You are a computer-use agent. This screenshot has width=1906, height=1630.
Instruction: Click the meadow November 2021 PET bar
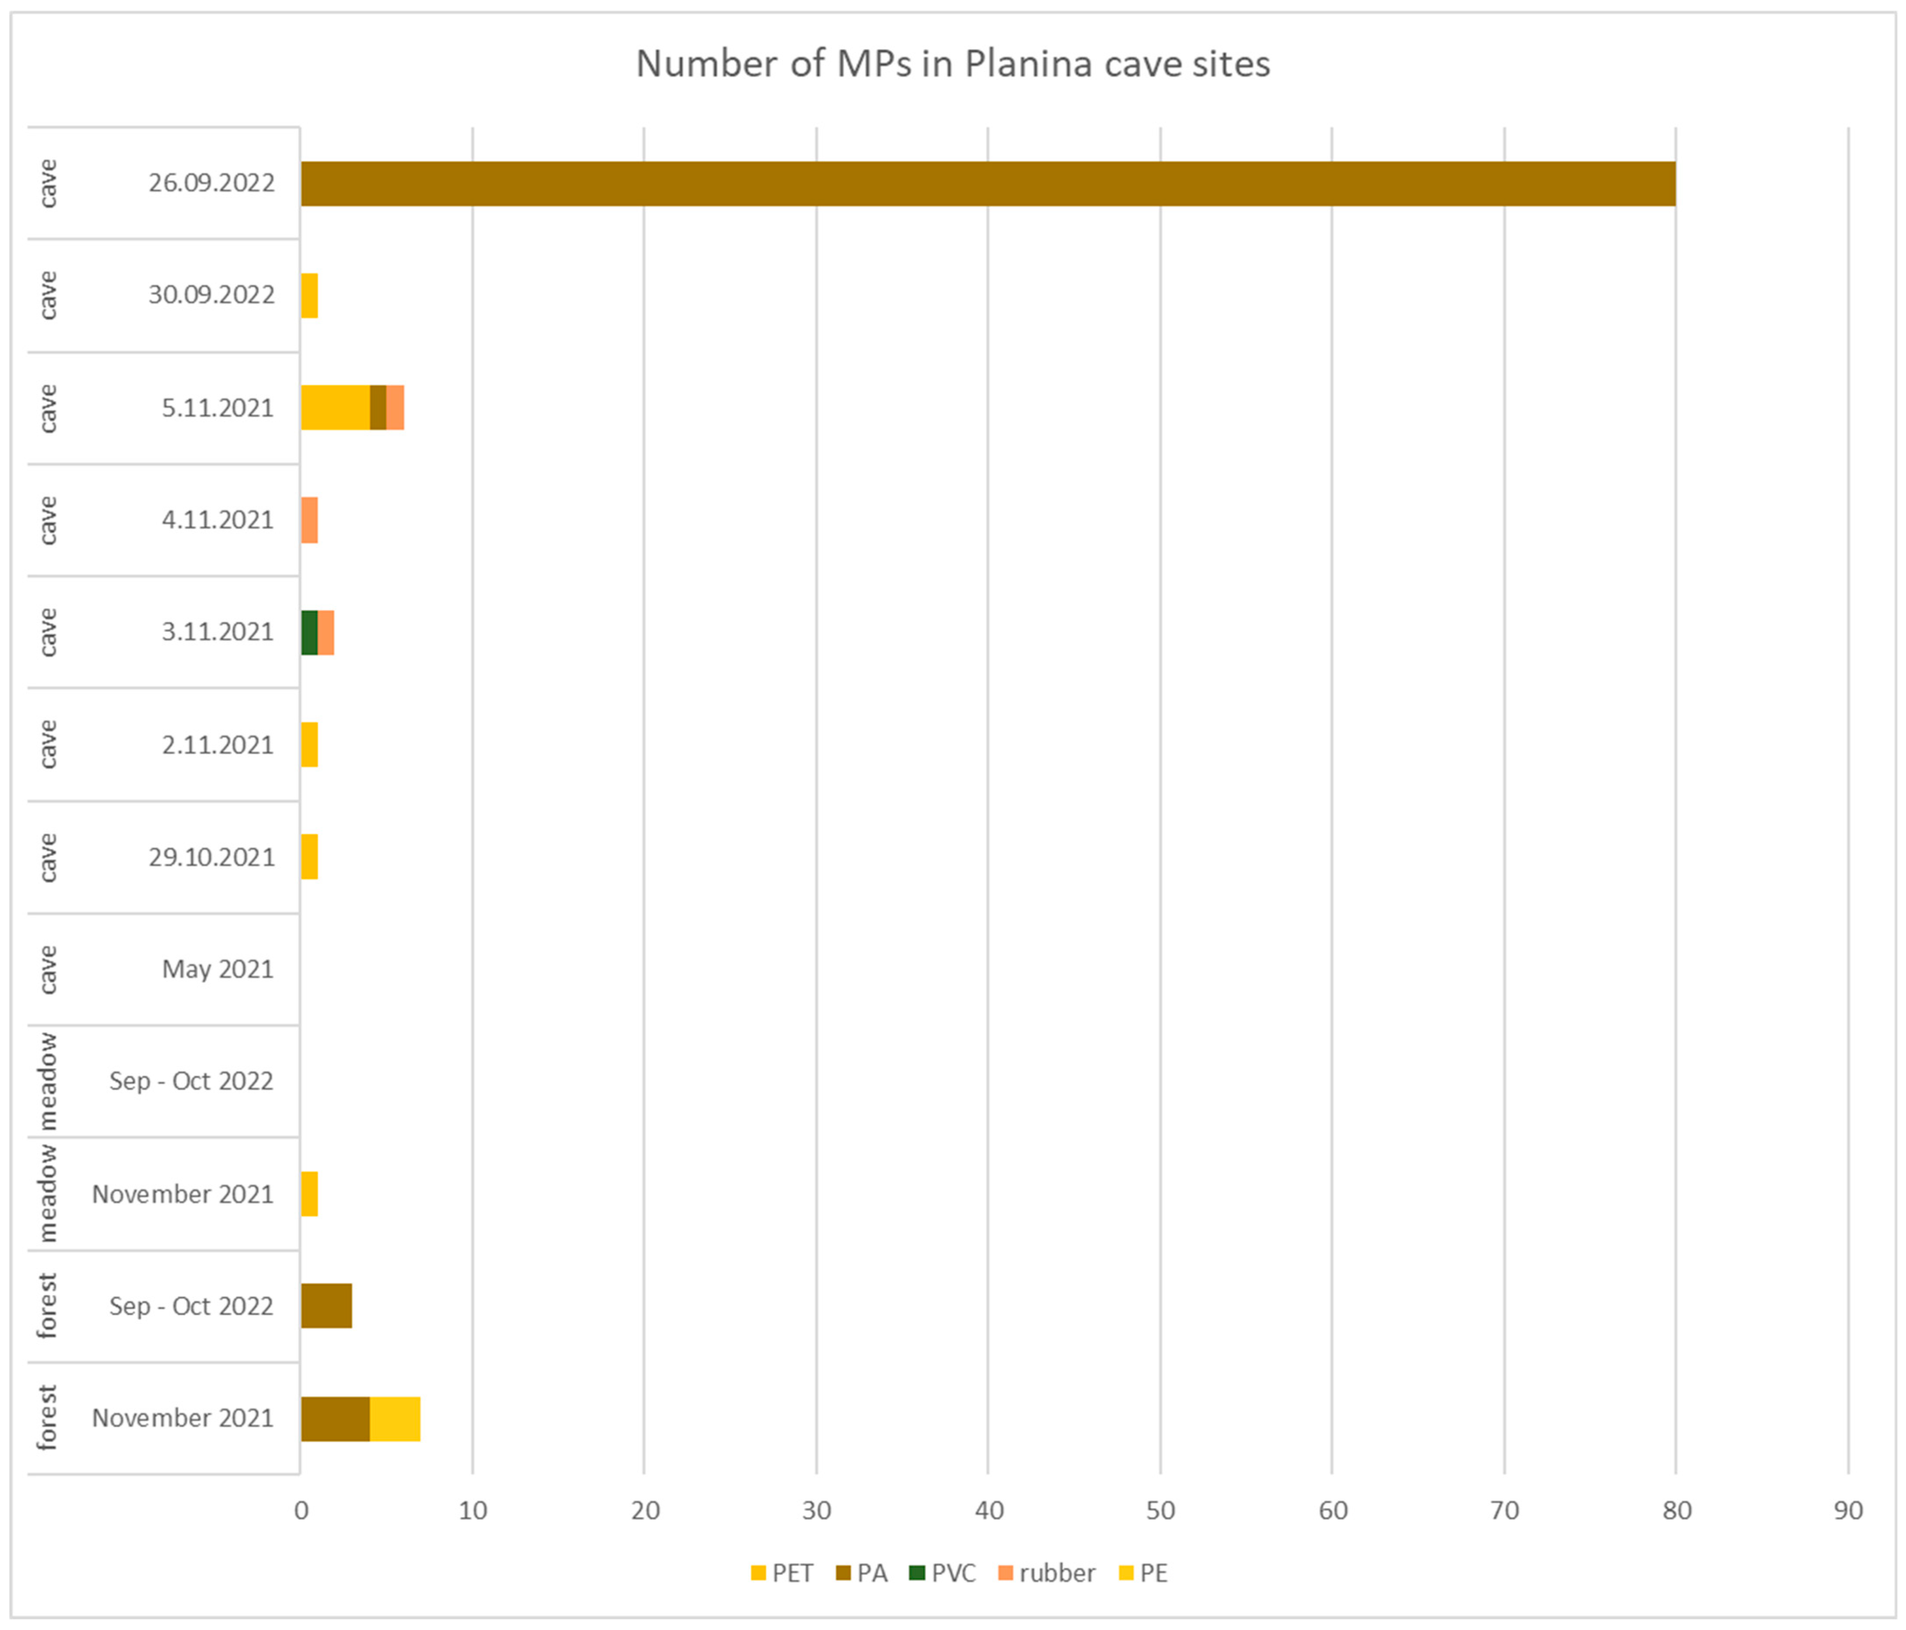(x=309, y=1194)
